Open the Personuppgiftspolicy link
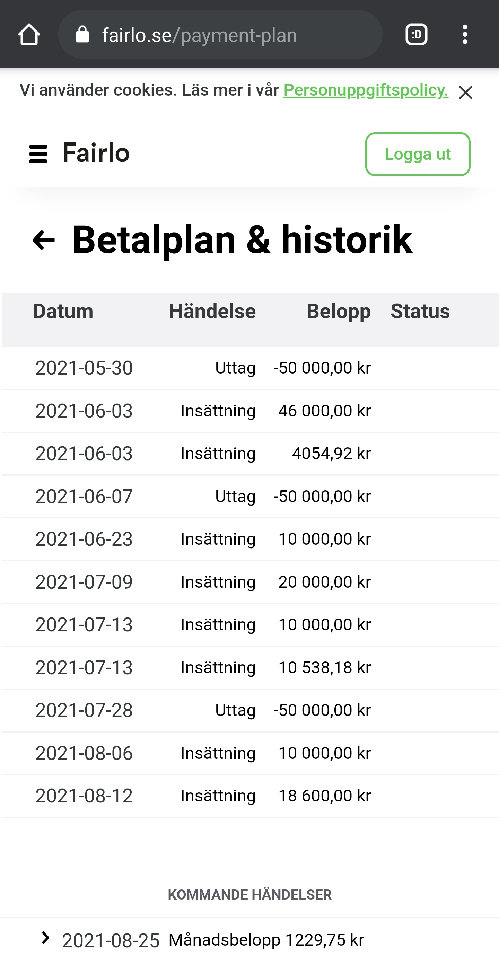The height and width of the screenshot is (956, 499). 366,90
